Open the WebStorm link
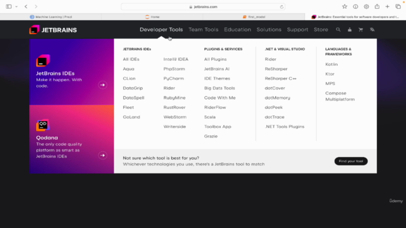This screenshot has width=406, height=228. (x=175, y=117)
